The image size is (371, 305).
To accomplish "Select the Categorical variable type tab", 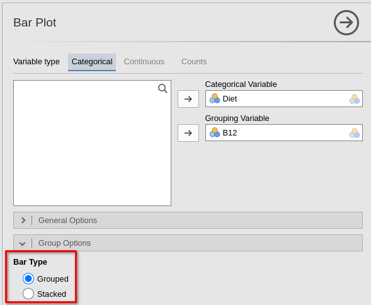I will click(92, 62).
